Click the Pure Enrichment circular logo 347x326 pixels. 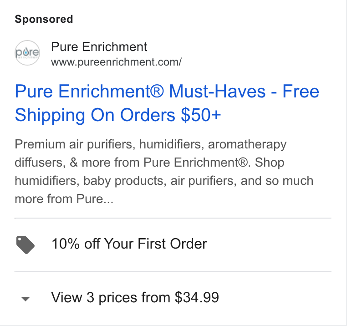coord(27,53)
